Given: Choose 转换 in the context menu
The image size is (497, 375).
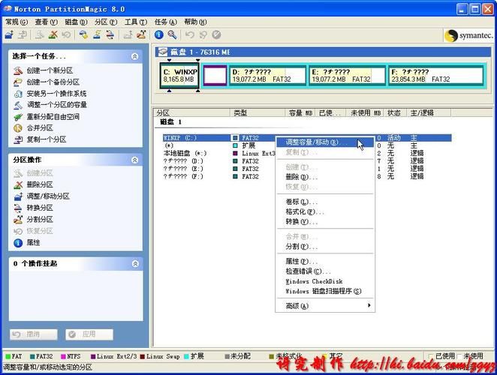Looking at the screenshot, I should tap(325, 222).
